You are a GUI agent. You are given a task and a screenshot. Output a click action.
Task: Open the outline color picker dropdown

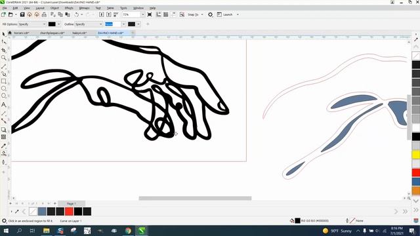(x=138, y=24)
